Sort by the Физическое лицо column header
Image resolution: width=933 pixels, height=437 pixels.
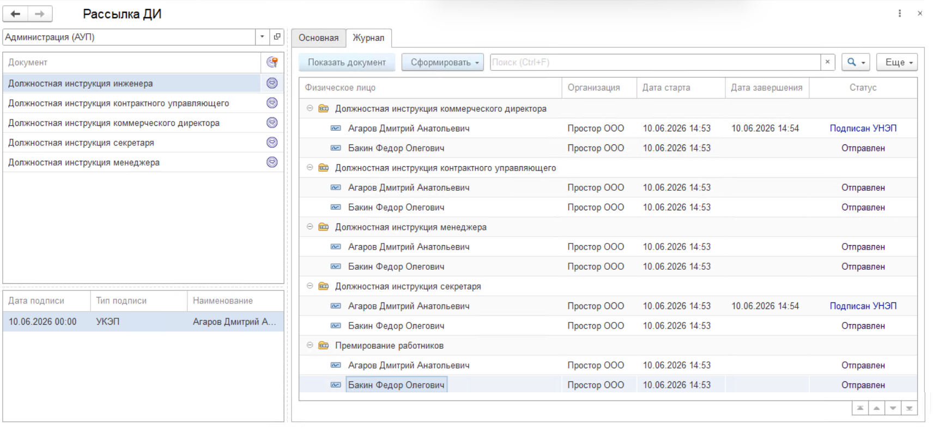click(x=431, y=88)
